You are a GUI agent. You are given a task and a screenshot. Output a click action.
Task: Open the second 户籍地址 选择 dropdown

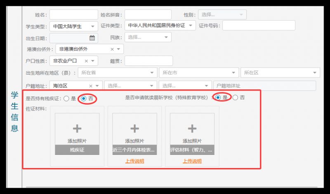click(x=130, y=86)
